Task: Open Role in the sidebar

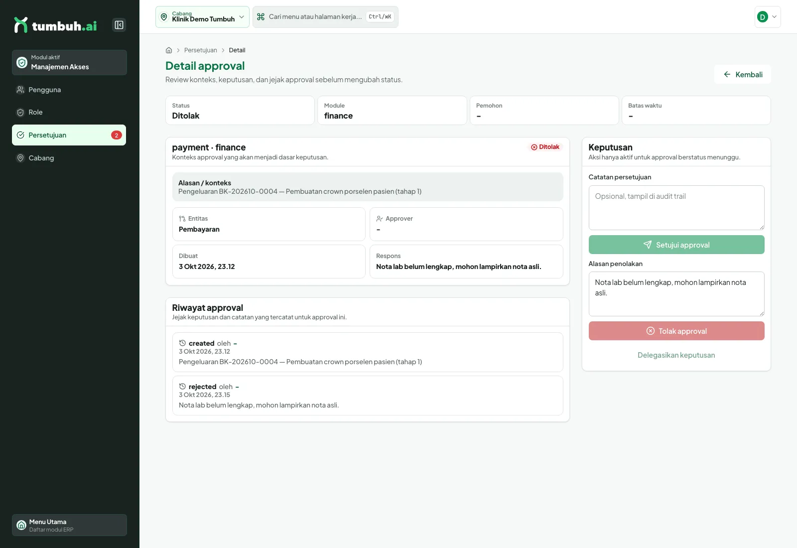Action: tap(69, 112)
